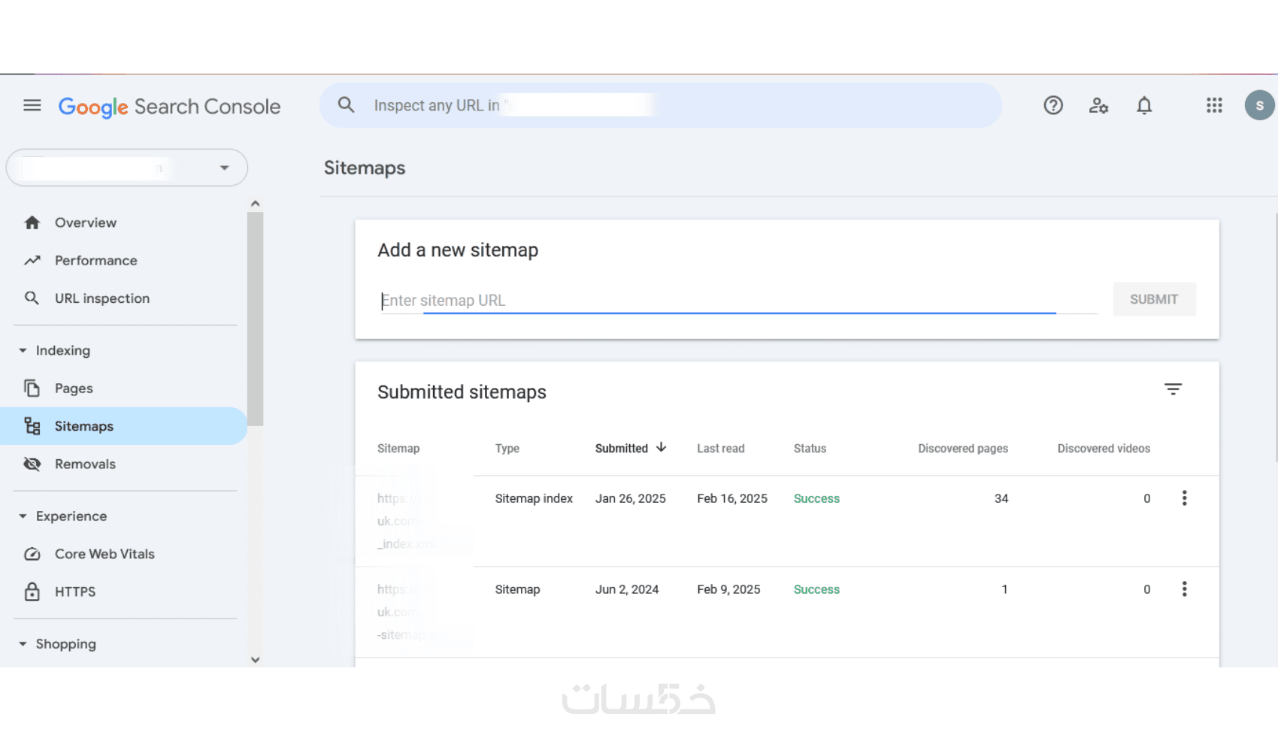Open the filter icon in Submitted sitemaps
This screenshot has width=1278, height=729.
[1172, 389]
